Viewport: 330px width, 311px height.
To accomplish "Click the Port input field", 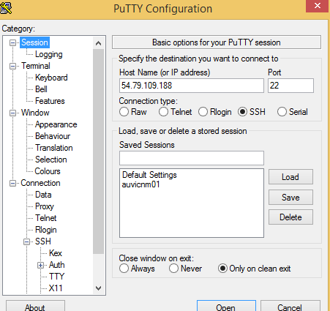I will point(290,86).
